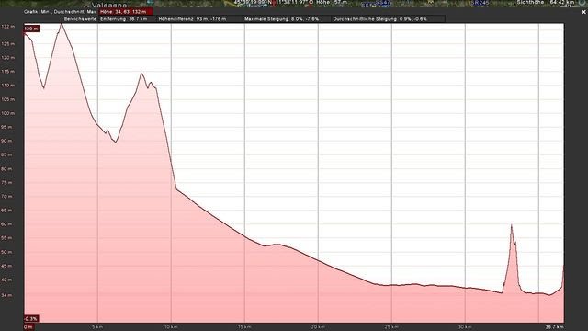Click the sharp spike near 33 km
Screen dimensions: 588x331
512,225
